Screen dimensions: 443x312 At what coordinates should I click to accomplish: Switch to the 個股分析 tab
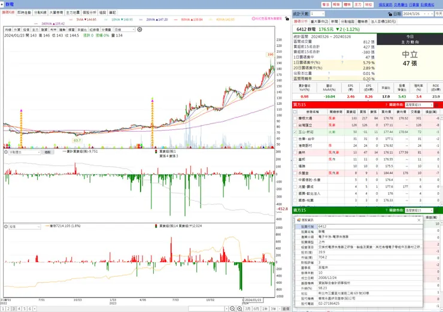click(x=90, y=13)
